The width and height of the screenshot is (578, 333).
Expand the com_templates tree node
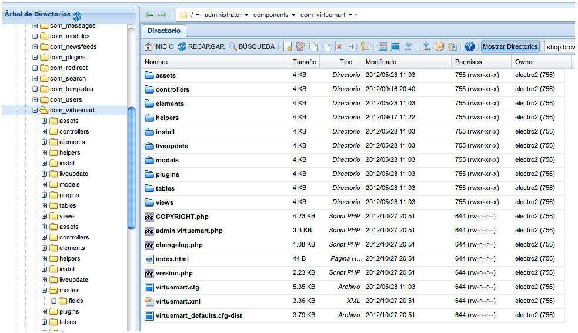pos(35,89)
